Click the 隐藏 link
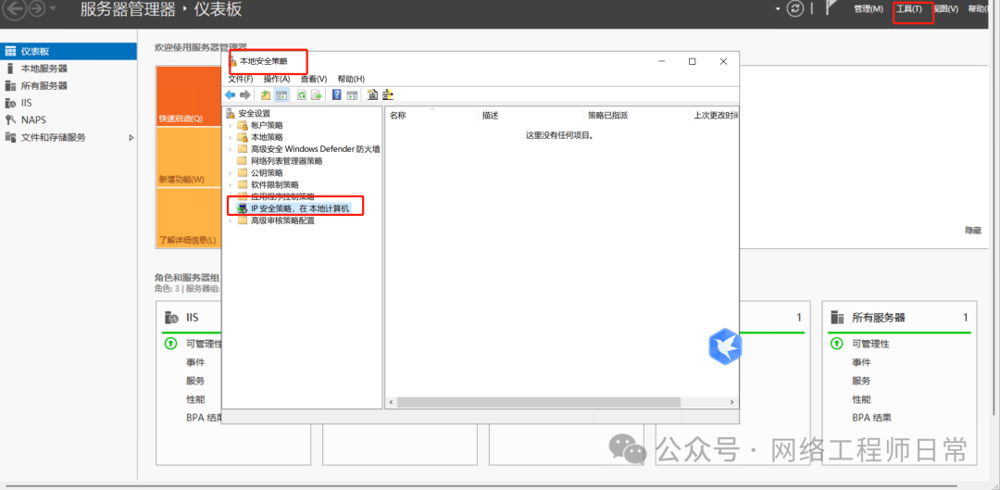This screenshot has width=1000, height=490. click(x=972, y=231)
